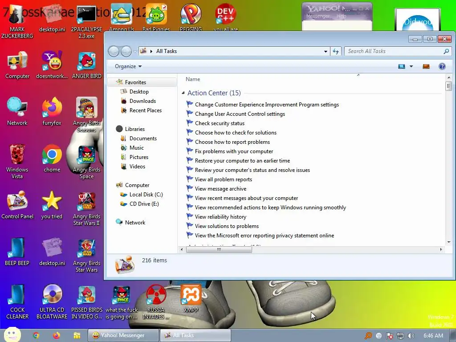Viewport: 456px width, 342px height.
Task: Select Downloads in Favorites
Action: click(x=142, y=101)
